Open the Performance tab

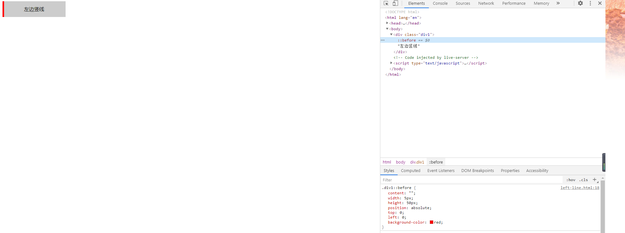pos(514,3)
